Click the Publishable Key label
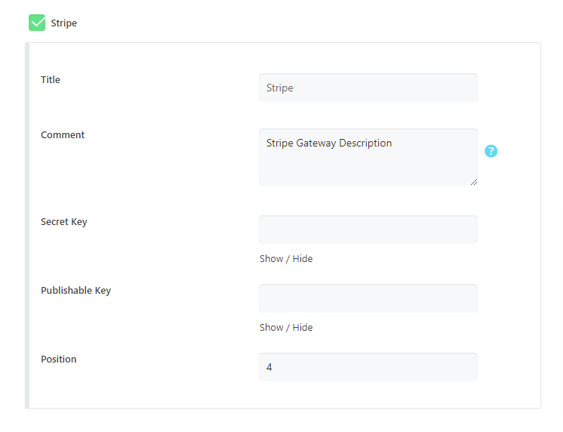563x432 pixels. tap(75, 291)
